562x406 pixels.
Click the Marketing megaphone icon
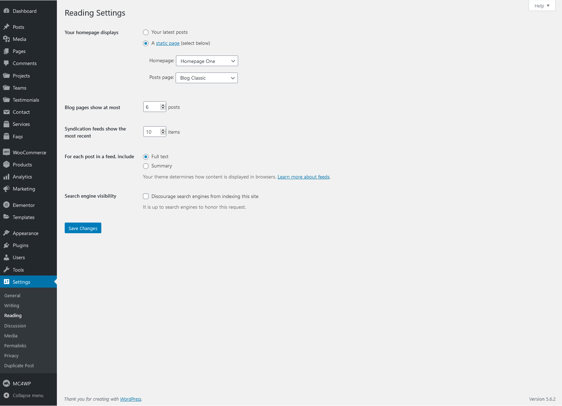tap(6, 189)
